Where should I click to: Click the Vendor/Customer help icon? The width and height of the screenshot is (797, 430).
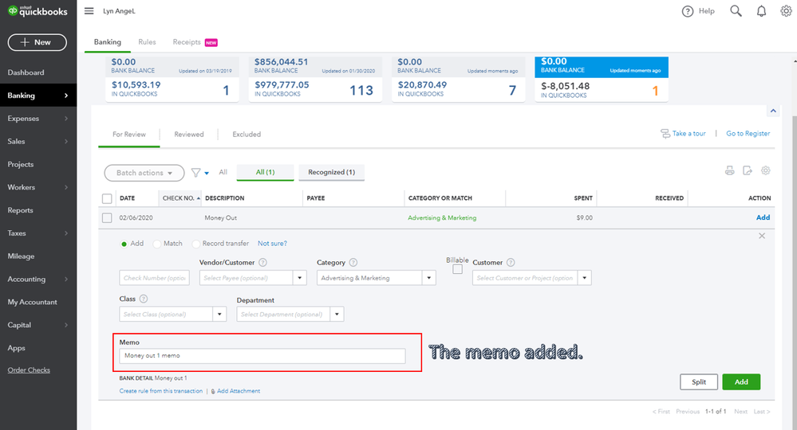(262, 263)
